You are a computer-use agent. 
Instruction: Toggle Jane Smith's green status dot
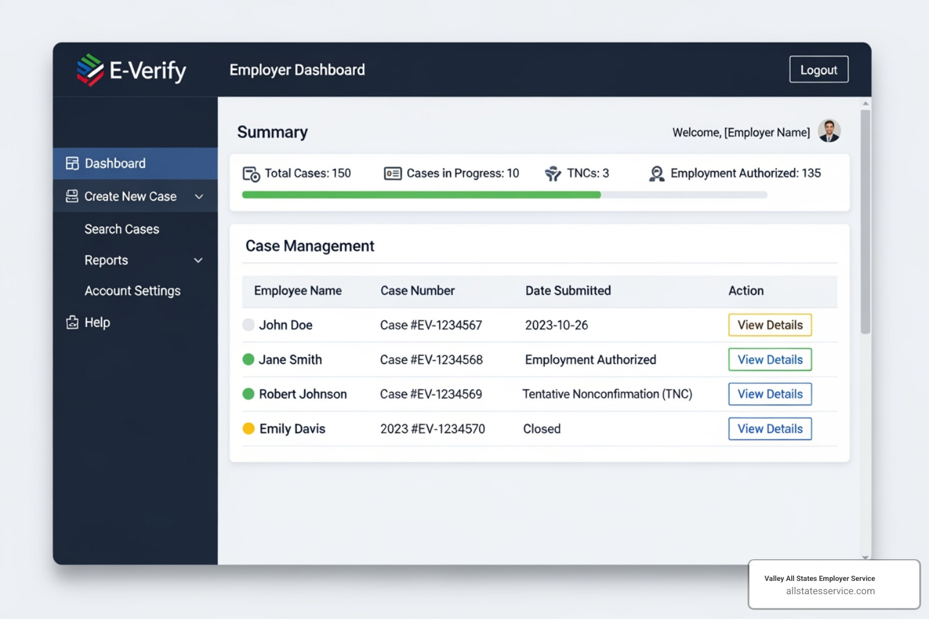click(x=248, y=359)
